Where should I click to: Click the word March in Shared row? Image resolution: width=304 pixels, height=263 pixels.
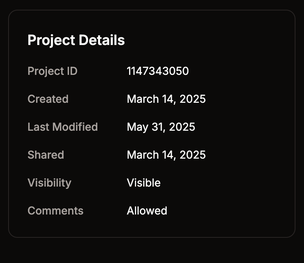143,155
